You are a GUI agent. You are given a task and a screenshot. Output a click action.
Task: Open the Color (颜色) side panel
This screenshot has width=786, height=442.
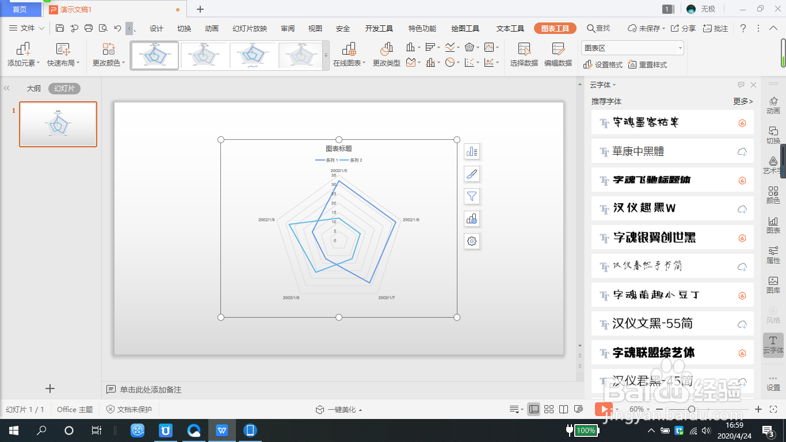coord(773,195)
